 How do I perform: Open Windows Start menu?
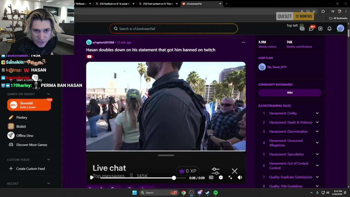click(x=135, y=193)
